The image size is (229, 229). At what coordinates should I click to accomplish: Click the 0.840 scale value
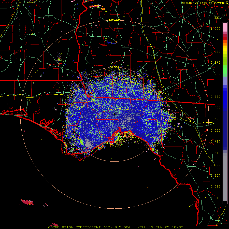pos(216,63)
